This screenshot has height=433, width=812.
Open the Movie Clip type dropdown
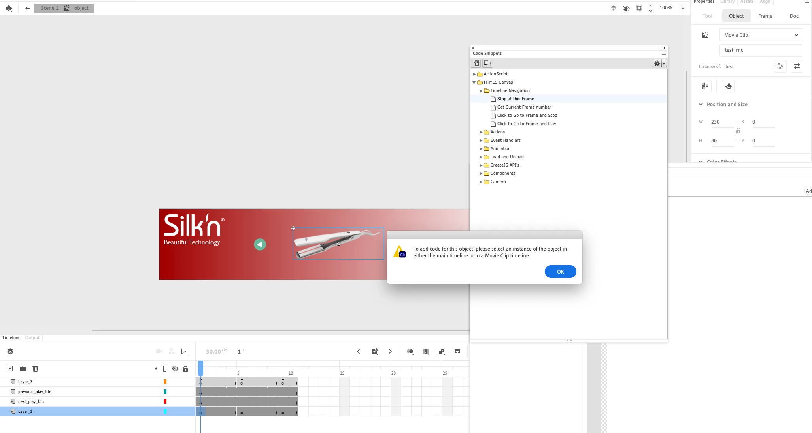(x=761, y=35)
